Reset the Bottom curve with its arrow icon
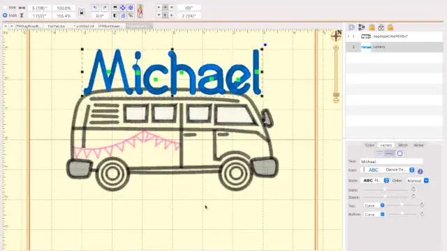This screenshot has height=251, width=447. tap(422, 214)
